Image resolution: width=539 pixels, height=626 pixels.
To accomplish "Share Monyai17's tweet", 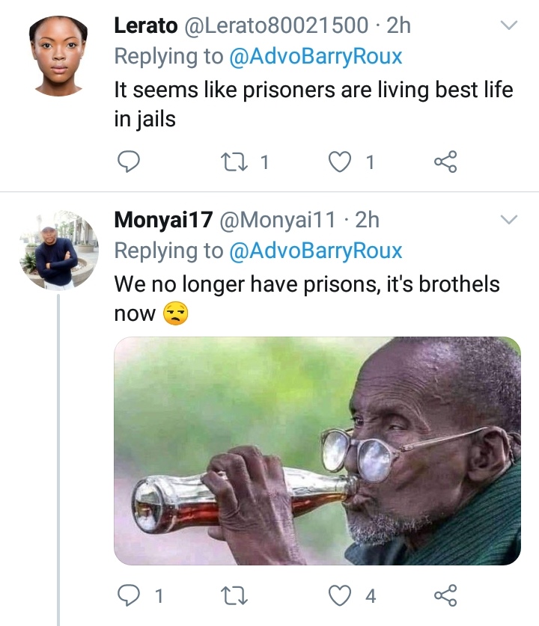I will (x=445, y=595).
